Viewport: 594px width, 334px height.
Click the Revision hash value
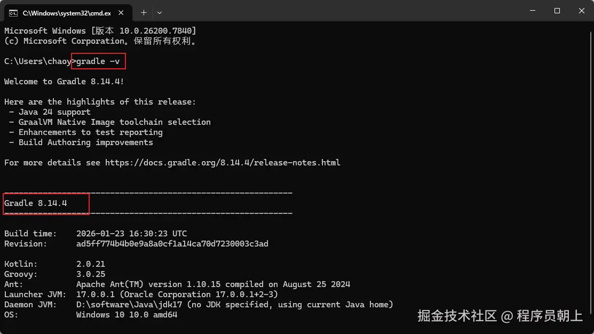click(x=172, y=244)
